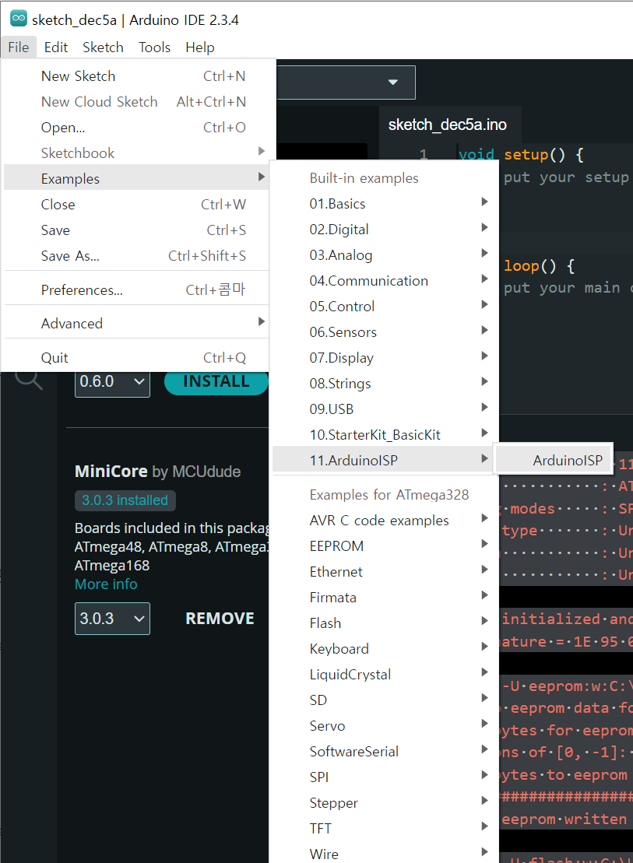Expand 02.Digital examples submenu
The image size is (633, 863).
(385, 229)
